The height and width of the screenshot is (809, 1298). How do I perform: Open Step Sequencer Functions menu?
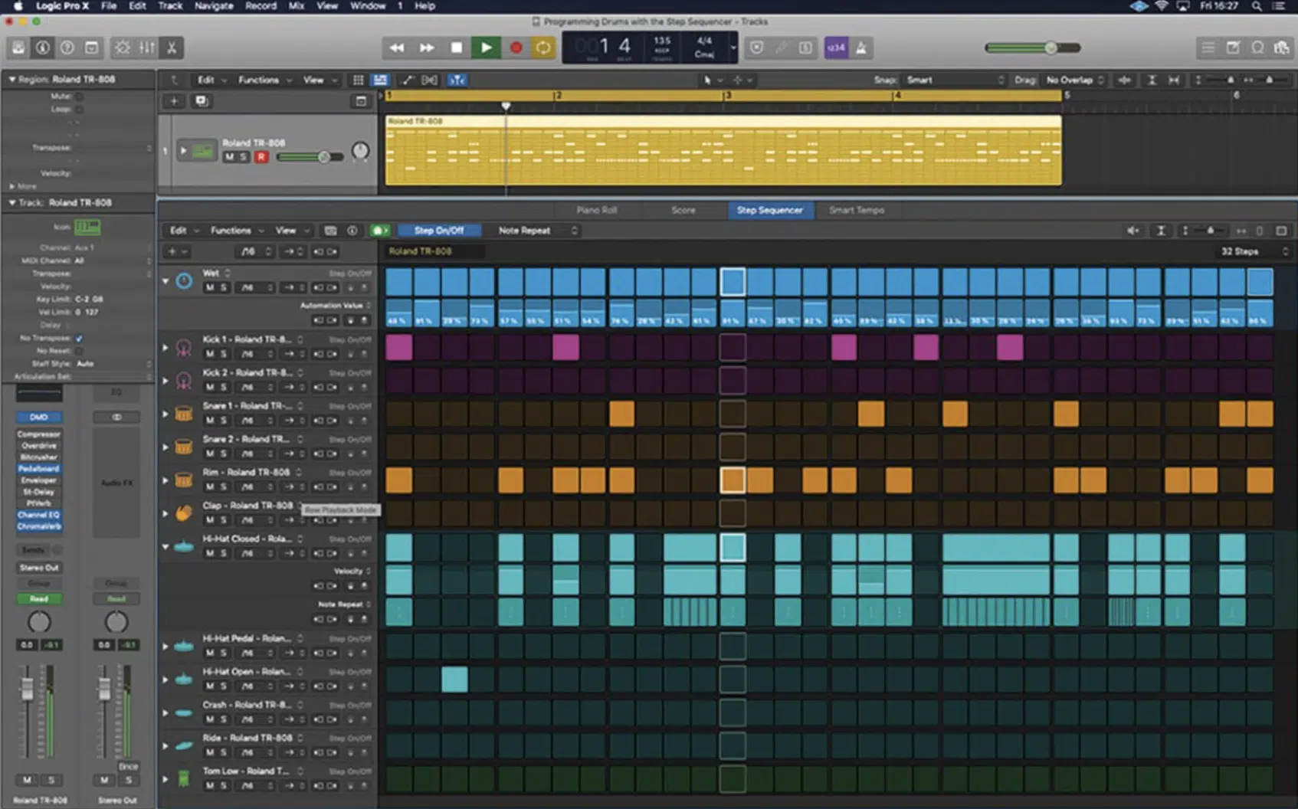point(237,231)
